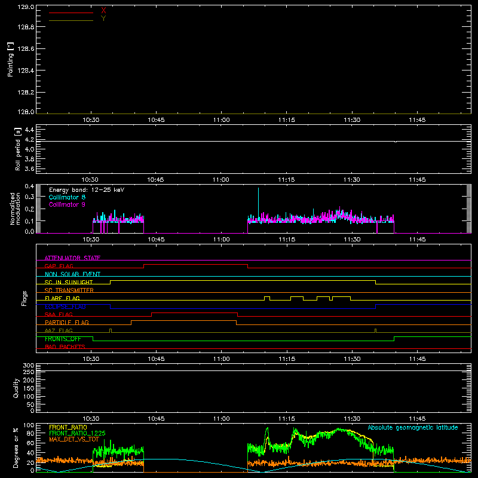Click the 128.6 tick on the pointing axis

coord(26,49)
